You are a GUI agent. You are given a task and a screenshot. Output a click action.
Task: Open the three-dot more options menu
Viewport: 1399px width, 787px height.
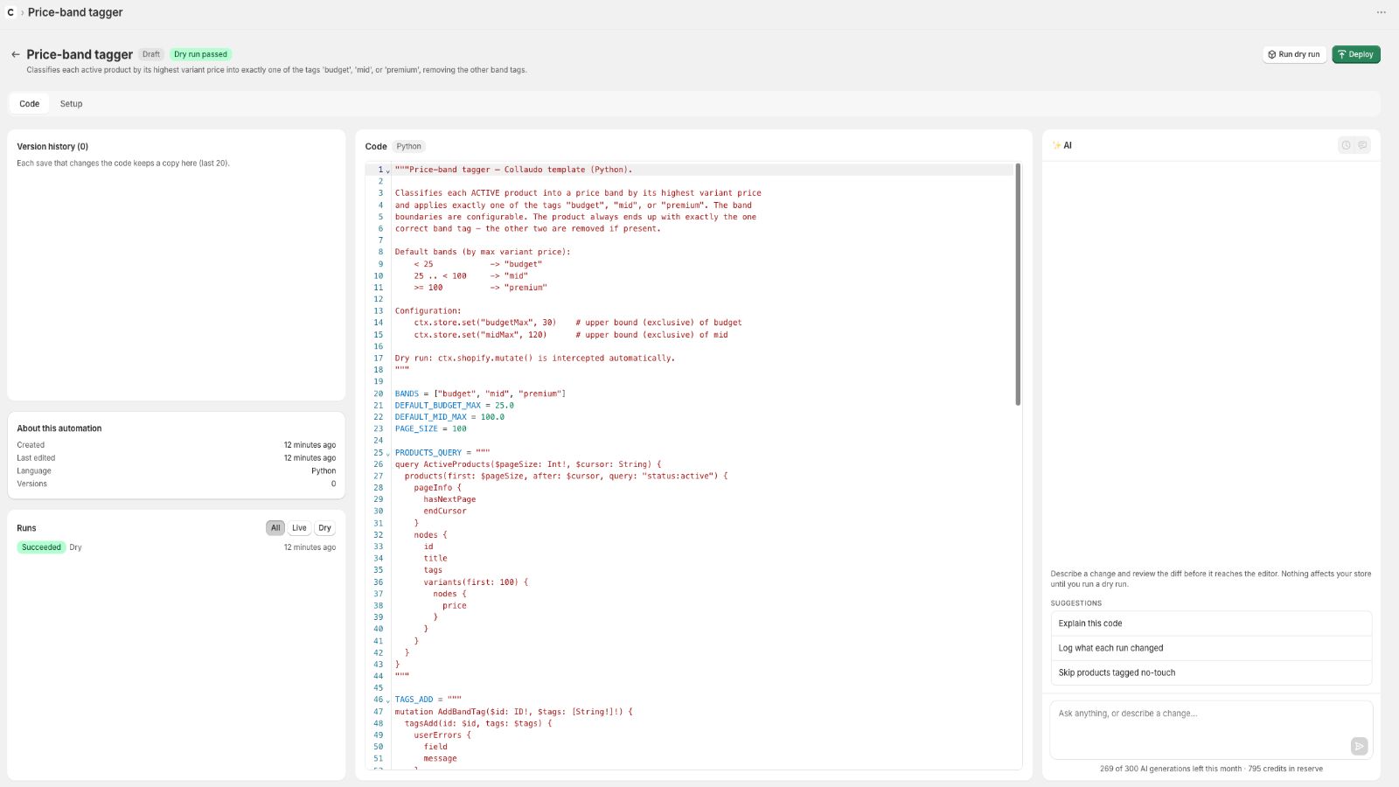click(x=1382, y=12)
